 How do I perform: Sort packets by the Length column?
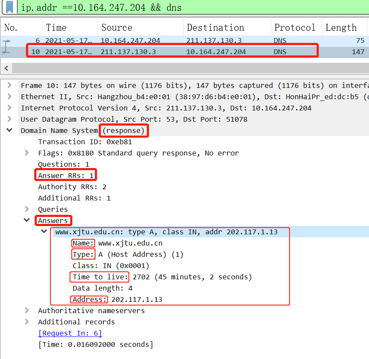coord(341,27)
